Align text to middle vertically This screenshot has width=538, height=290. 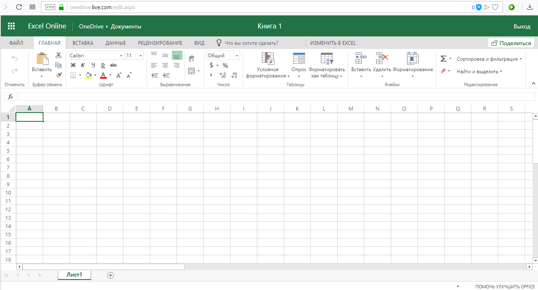click(165, 55)
